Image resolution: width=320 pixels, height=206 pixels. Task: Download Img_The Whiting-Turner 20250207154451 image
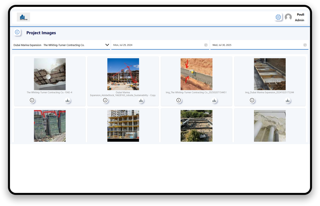pos(214,100)
